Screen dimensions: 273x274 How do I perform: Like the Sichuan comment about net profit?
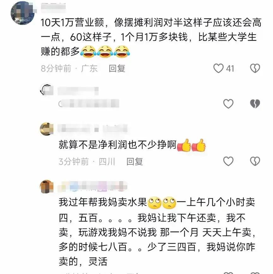(x=228, y=161)
